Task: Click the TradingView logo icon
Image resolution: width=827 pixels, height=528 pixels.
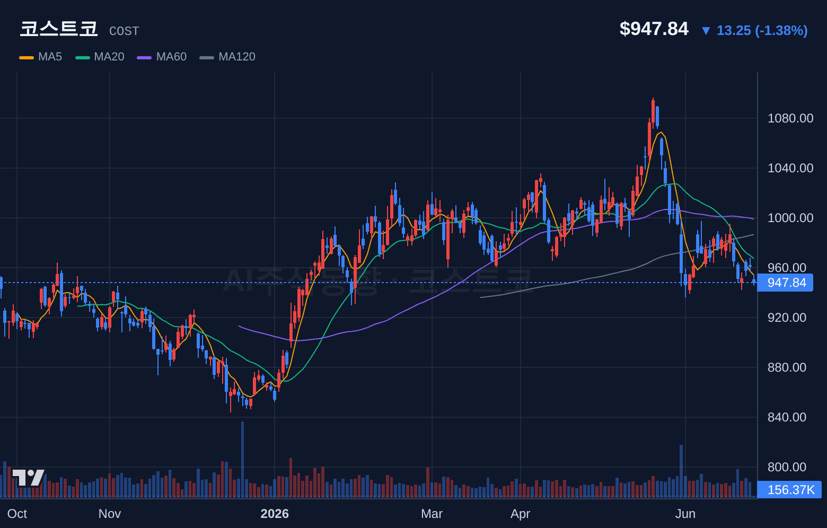Action: tap(28, 478)
